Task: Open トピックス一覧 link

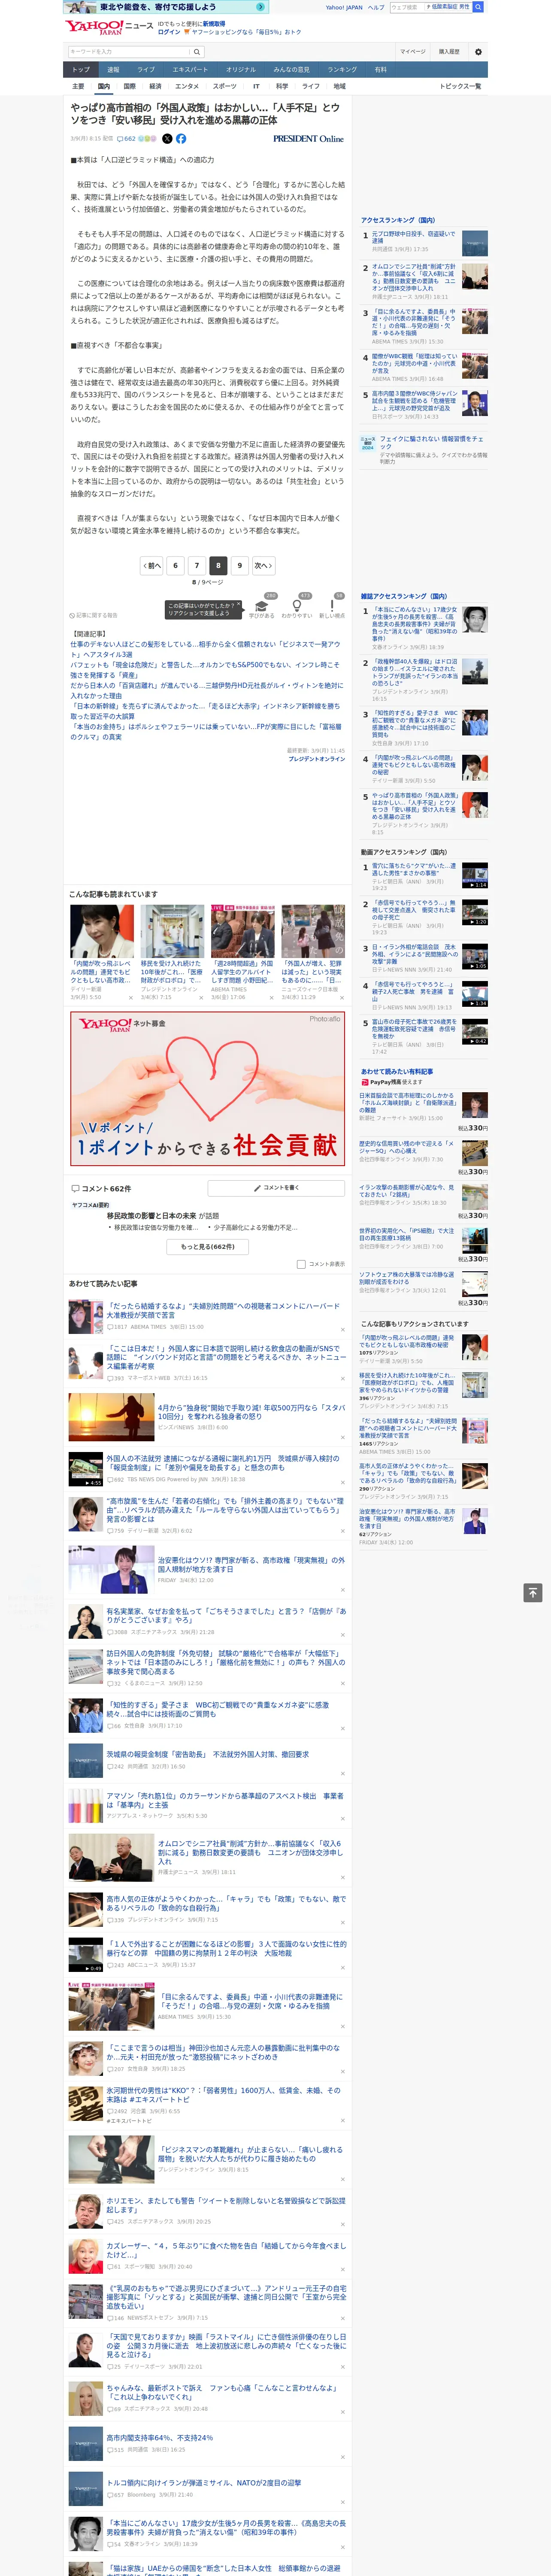Action: (x=460, y=86)
